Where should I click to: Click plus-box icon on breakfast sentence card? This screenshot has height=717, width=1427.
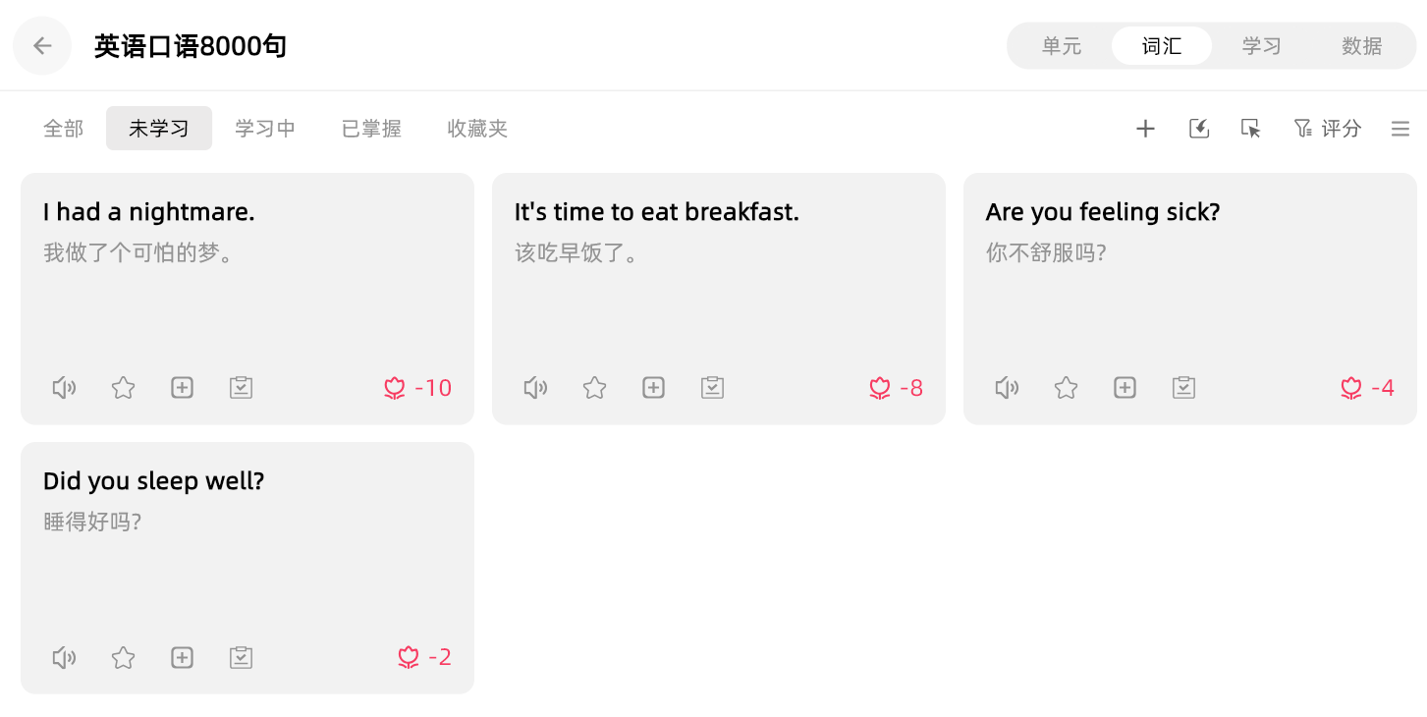point(653,388)
